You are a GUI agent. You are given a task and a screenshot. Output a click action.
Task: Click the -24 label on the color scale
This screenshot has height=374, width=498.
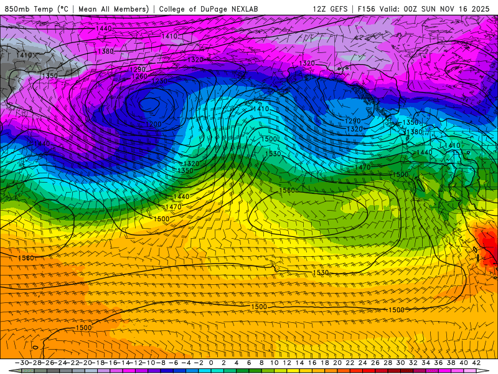(x=60, y=363)
